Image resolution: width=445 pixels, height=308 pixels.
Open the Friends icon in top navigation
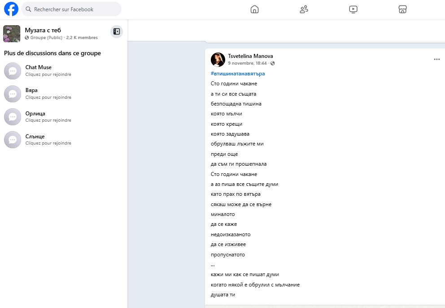tap(304, 9)
